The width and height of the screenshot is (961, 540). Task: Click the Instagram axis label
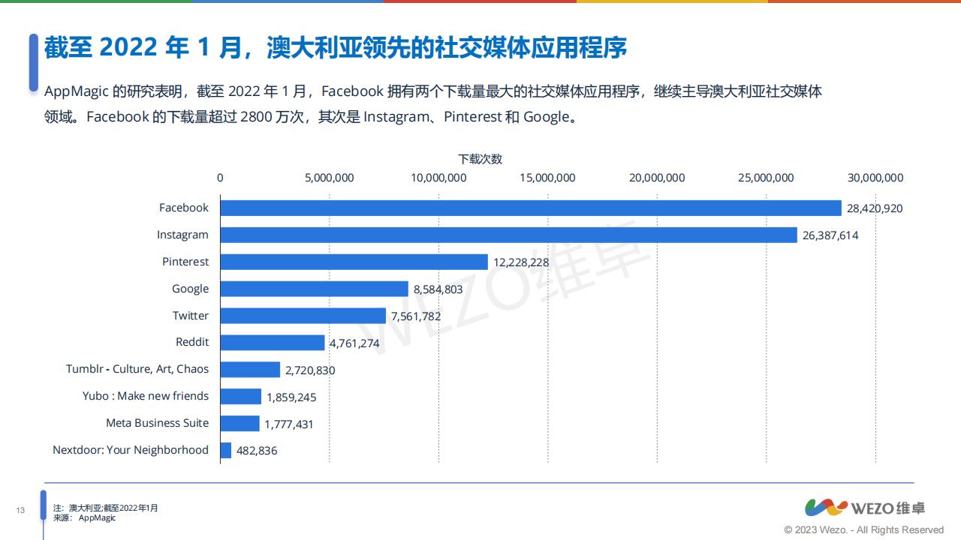click(182, 235)
